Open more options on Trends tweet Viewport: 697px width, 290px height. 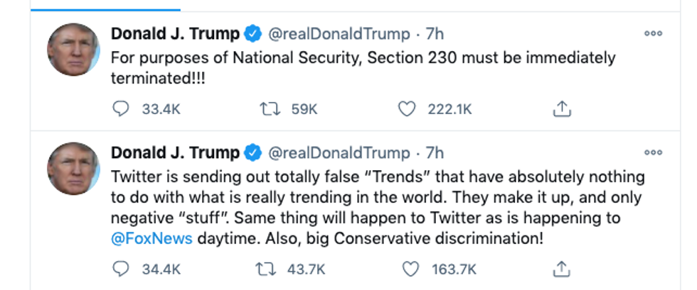tap(652, 152)
